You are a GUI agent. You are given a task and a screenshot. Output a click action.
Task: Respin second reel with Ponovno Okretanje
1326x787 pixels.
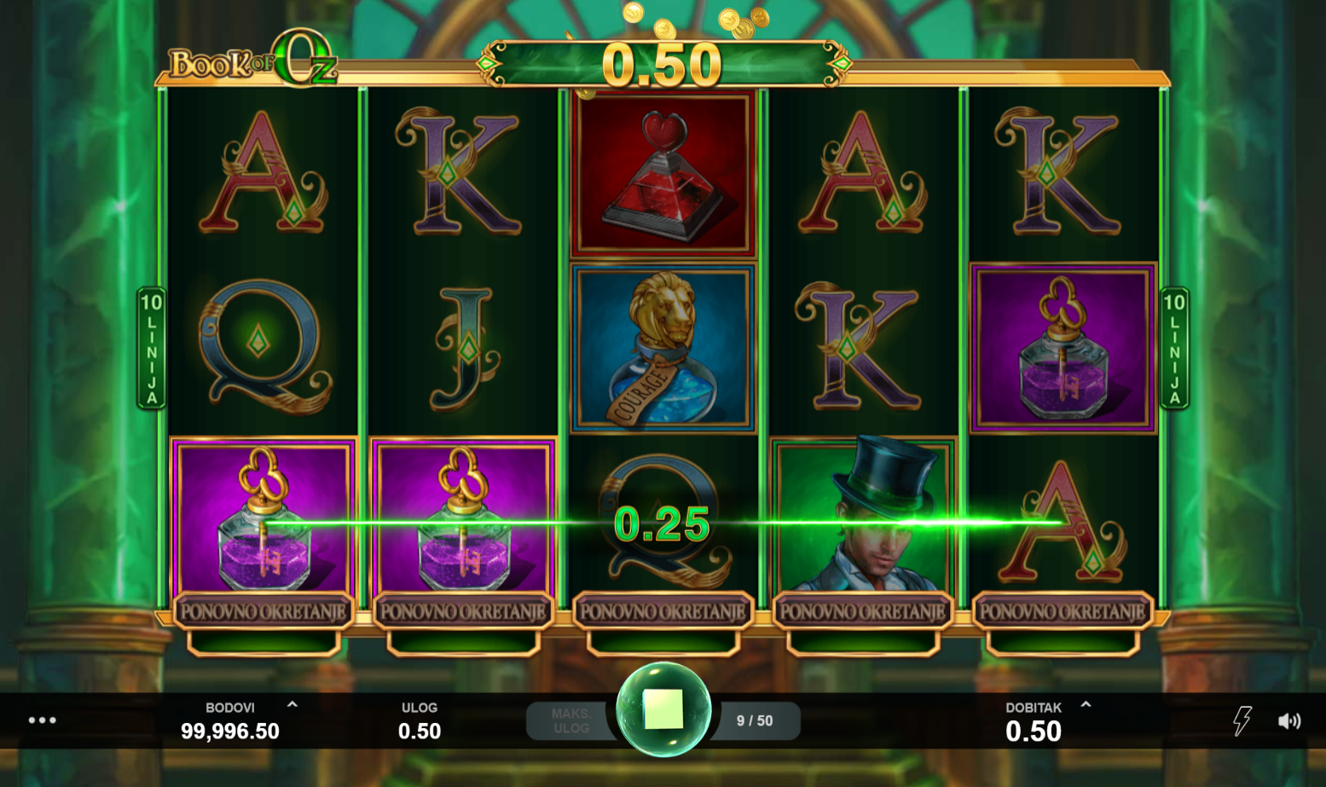[x=463, y=611]
